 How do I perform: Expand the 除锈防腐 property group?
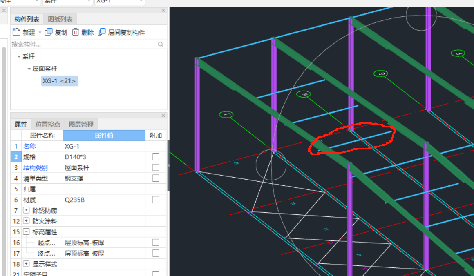[26, 210]
